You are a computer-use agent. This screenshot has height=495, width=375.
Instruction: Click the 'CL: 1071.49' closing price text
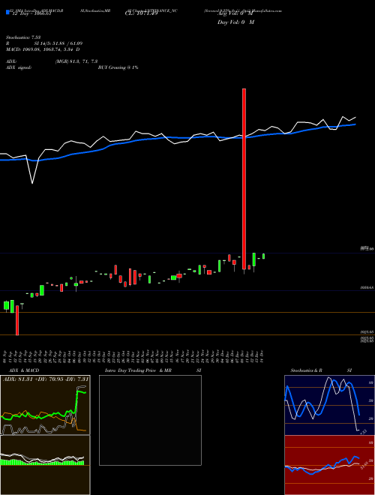coord(141,14)
